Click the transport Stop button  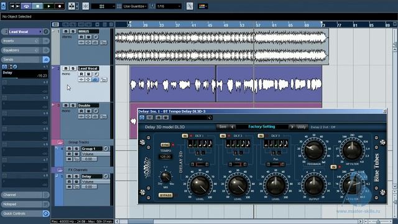coord(37,6)
